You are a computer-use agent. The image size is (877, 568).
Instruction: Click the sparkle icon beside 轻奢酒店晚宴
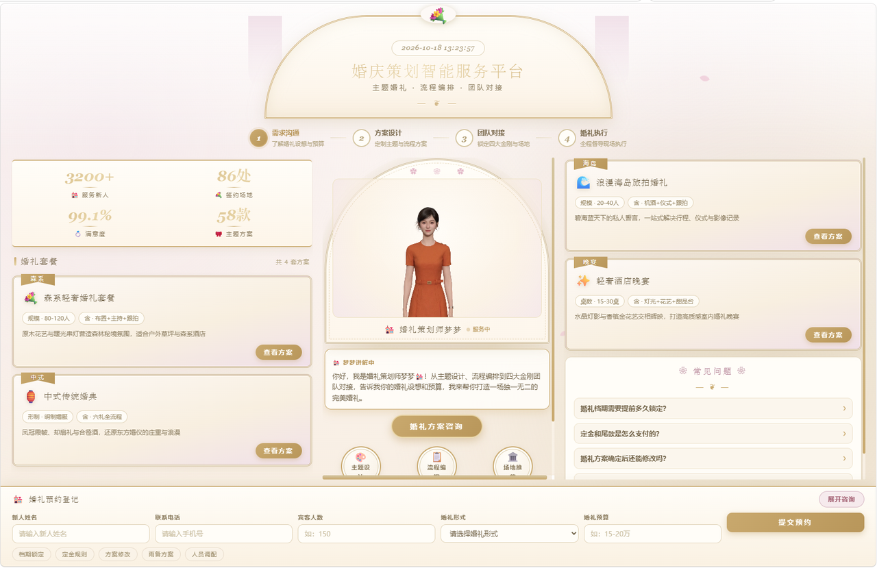[583, 281]
